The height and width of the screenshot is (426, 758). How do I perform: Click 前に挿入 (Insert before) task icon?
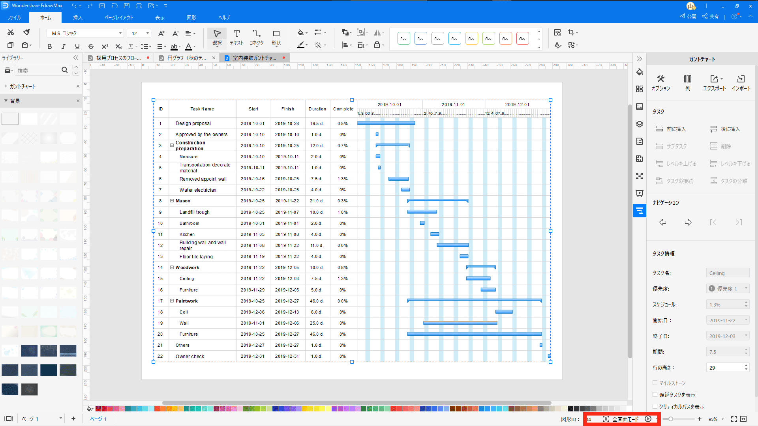(x=660, y=129)
